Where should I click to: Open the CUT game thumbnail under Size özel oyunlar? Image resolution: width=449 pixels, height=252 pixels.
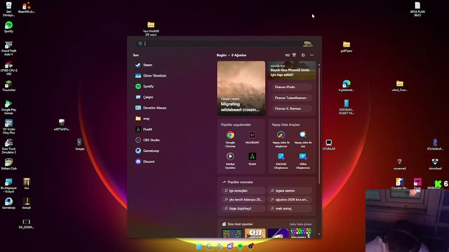tap(255, 233)
